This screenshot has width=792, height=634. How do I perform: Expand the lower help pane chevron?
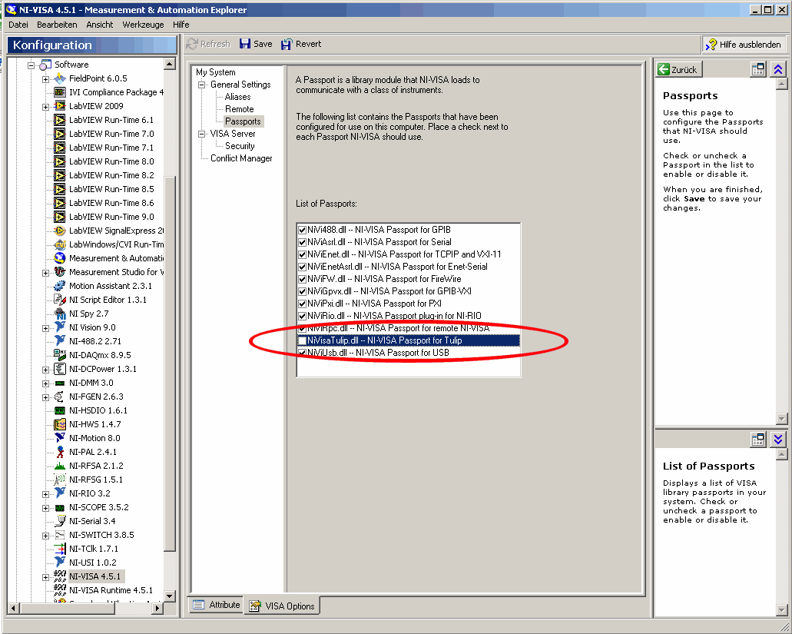coord(778,440)
